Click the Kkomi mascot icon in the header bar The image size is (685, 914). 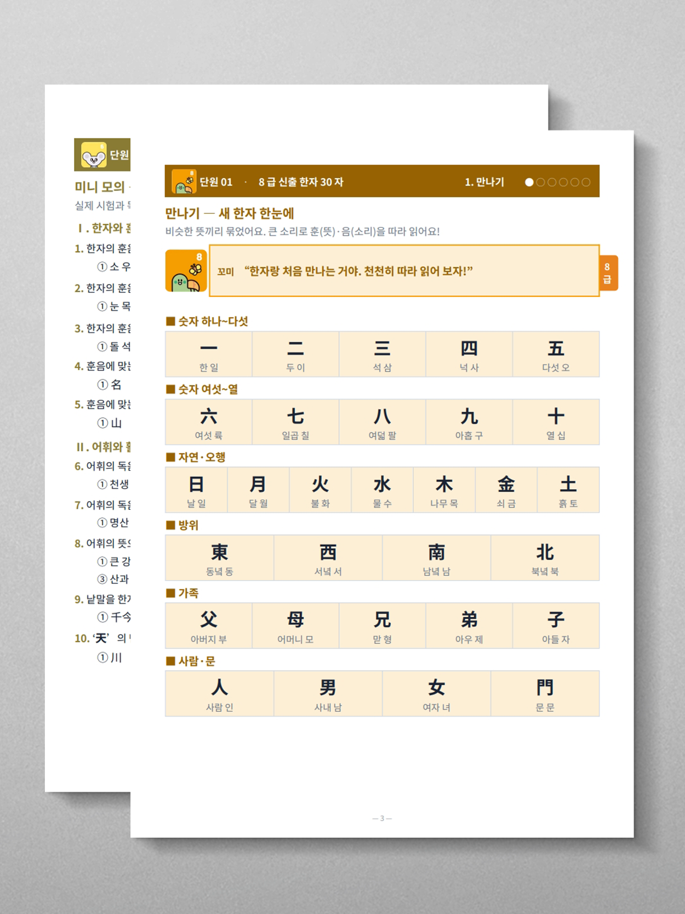(184, 181)
